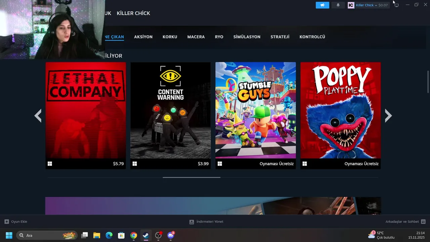Open Steam announcements megaphone button
The width and height of the screenshot is (430, 242).
pos(322,5)
